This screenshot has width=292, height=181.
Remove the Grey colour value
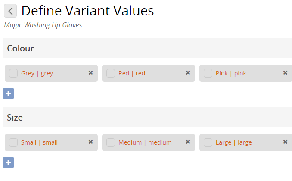pyautogui.click(x=91, y=73)
